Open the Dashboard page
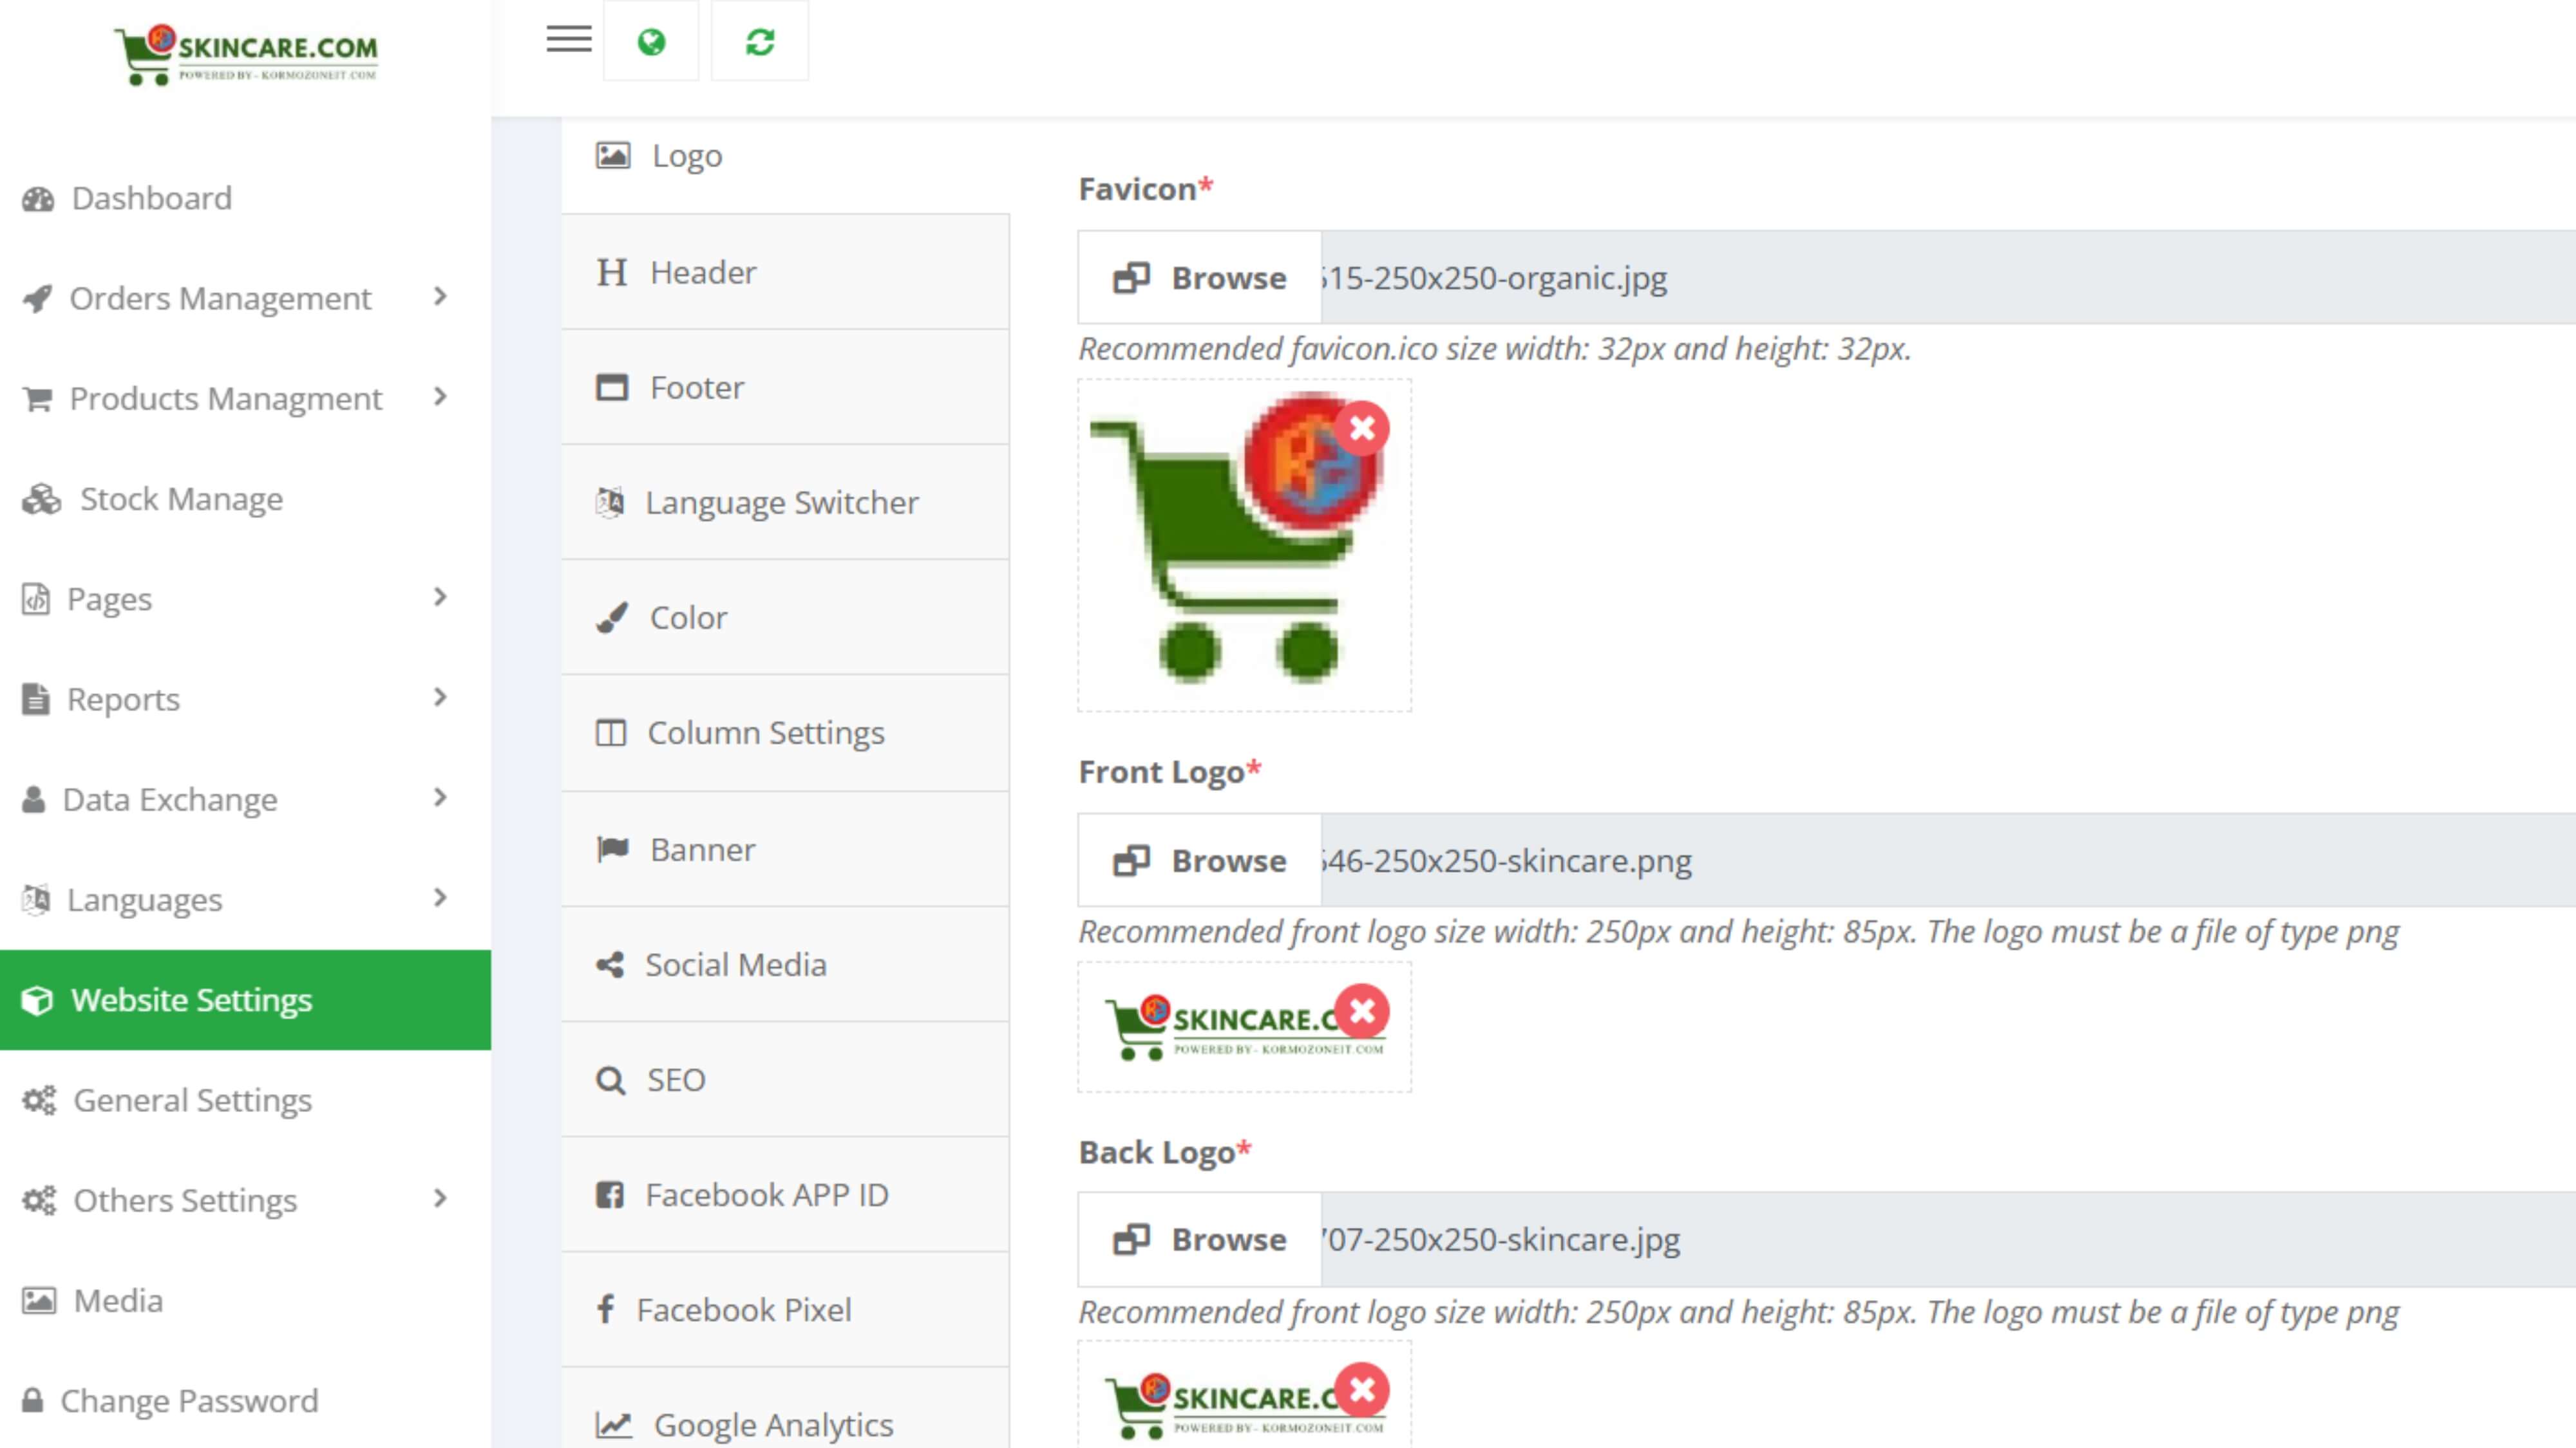2576x1448 pixels. (151, 198)
